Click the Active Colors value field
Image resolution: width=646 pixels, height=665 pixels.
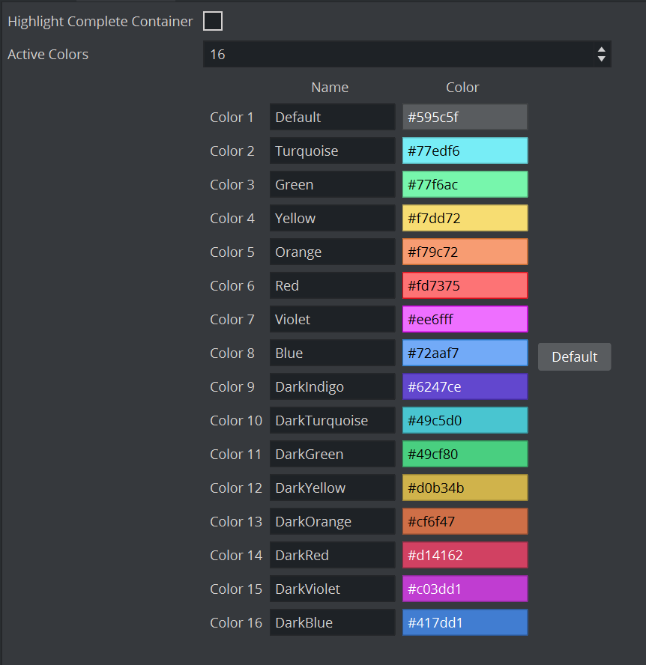(397, 54)
